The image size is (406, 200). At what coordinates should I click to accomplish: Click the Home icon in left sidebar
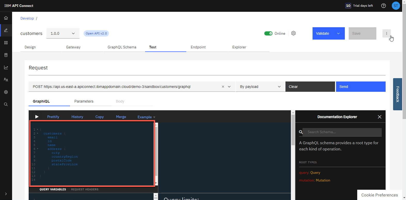click(x=6, y=18)
